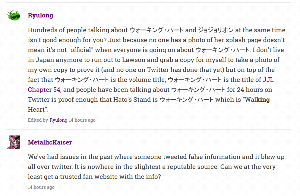Click the bold 'king' in 'Walking'
The height and width of the screenshot is (196, 300).
pos(263,100)
